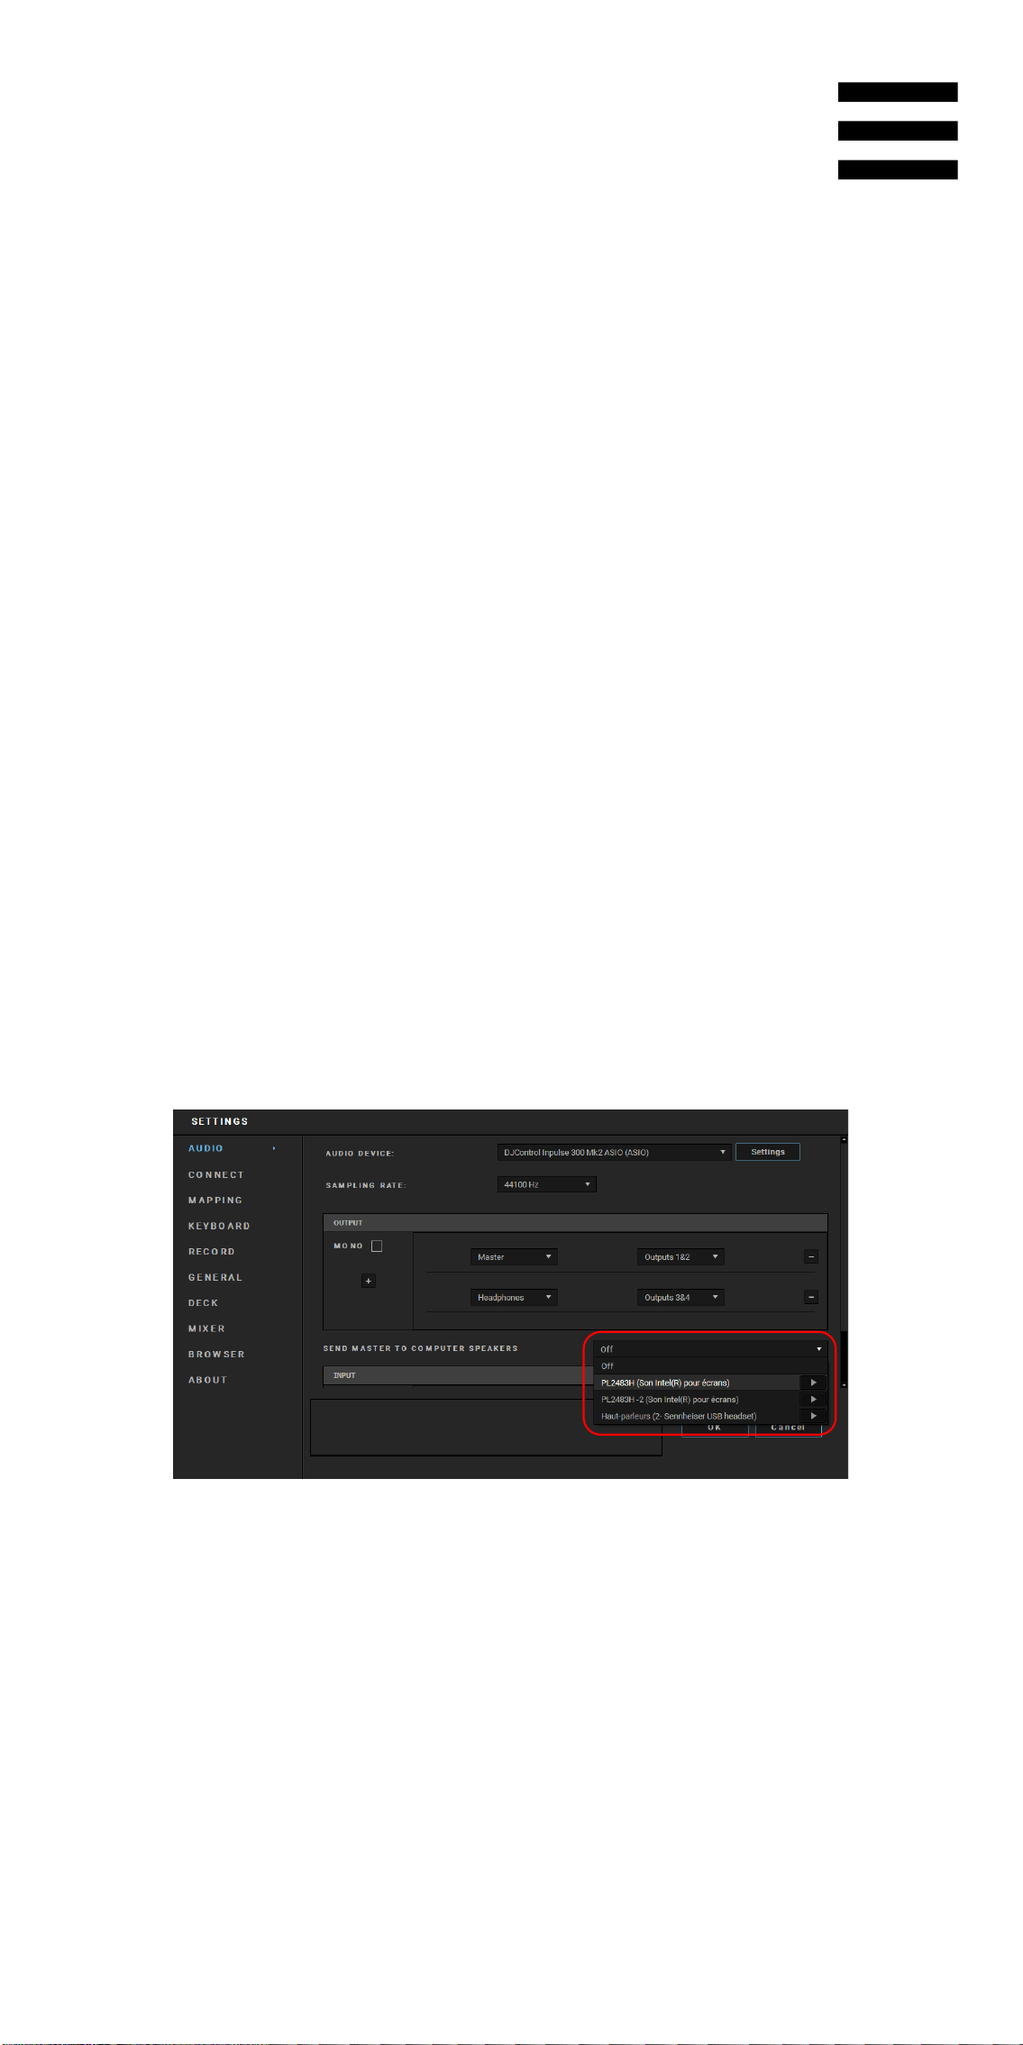Go to the MIXER settings section

pos(206,1328)
